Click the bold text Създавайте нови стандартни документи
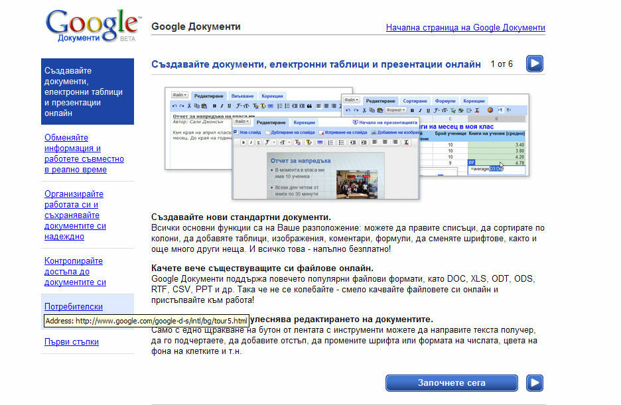The height and width of the screenshot is (405, 621). (x=241, y=217)
